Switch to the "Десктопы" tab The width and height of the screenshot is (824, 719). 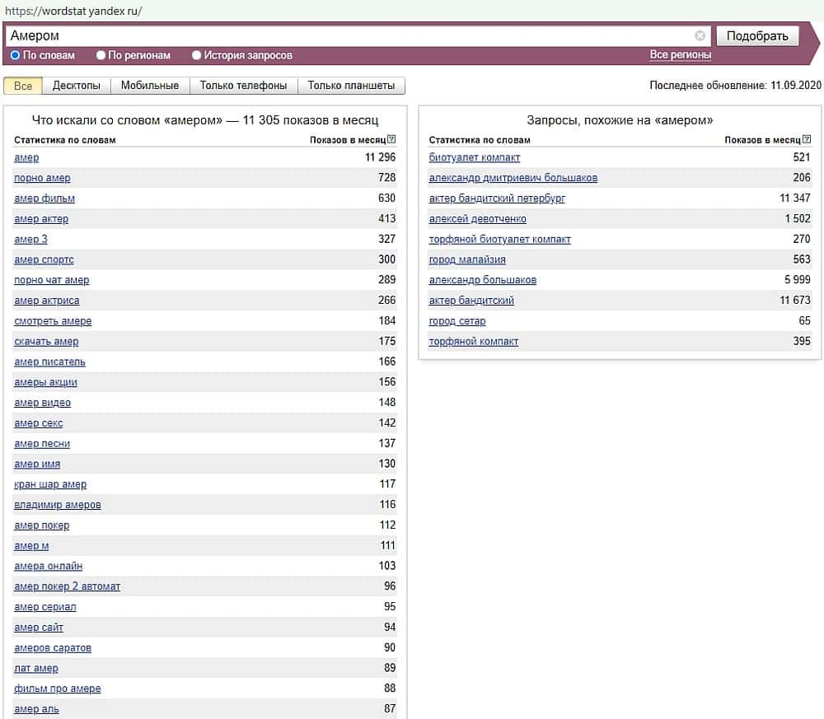tap(76, 86)
